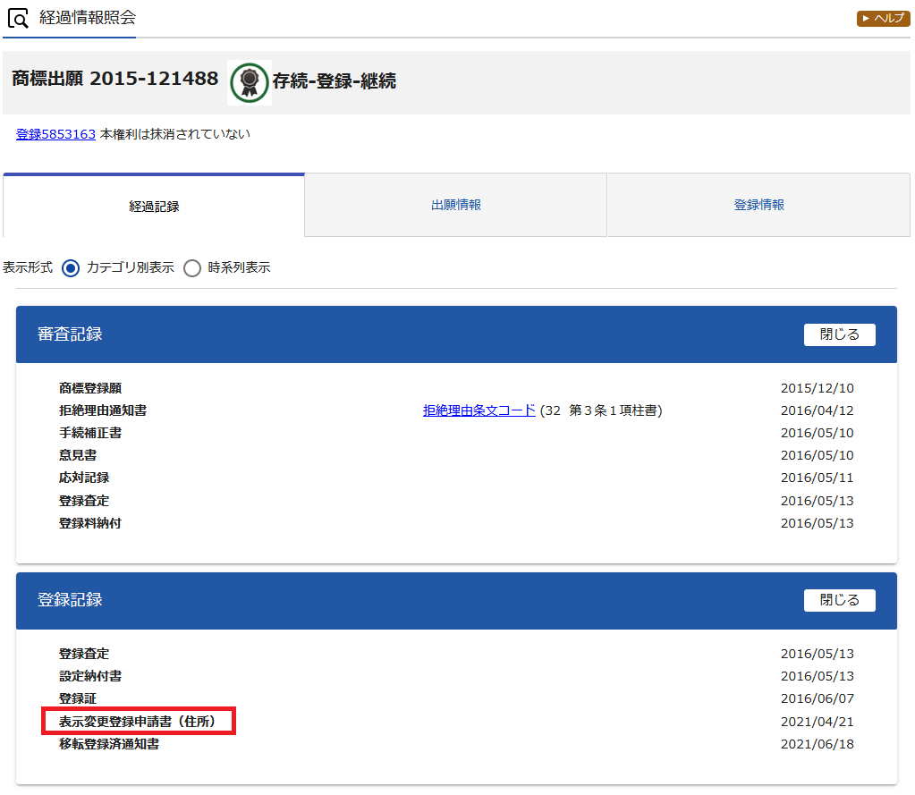
Task: Click the date 2016/05/11
Action: pyautogui.click(x=817, y=478)
